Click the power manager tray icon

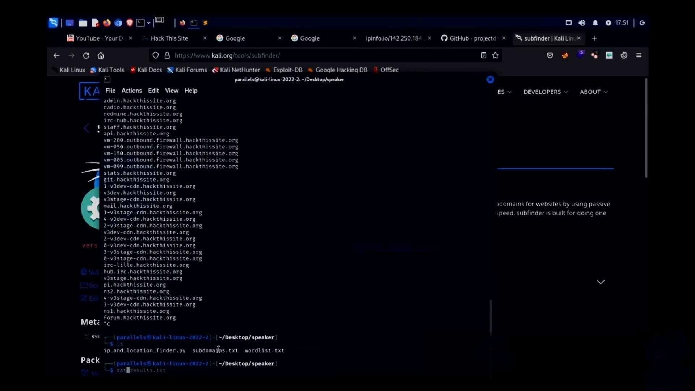[x=608, y=23]
